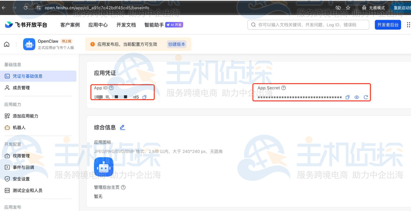The height and width of the screenshot is (211, 411).
Task: Copy the App Secret with the copy icon
Action: click(348, 97)
